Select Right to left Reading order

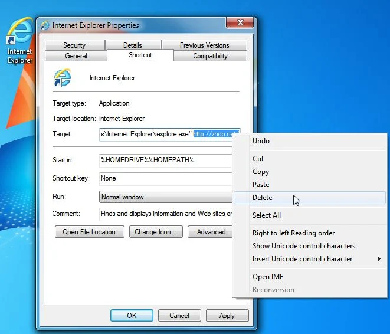pos(310,233)
